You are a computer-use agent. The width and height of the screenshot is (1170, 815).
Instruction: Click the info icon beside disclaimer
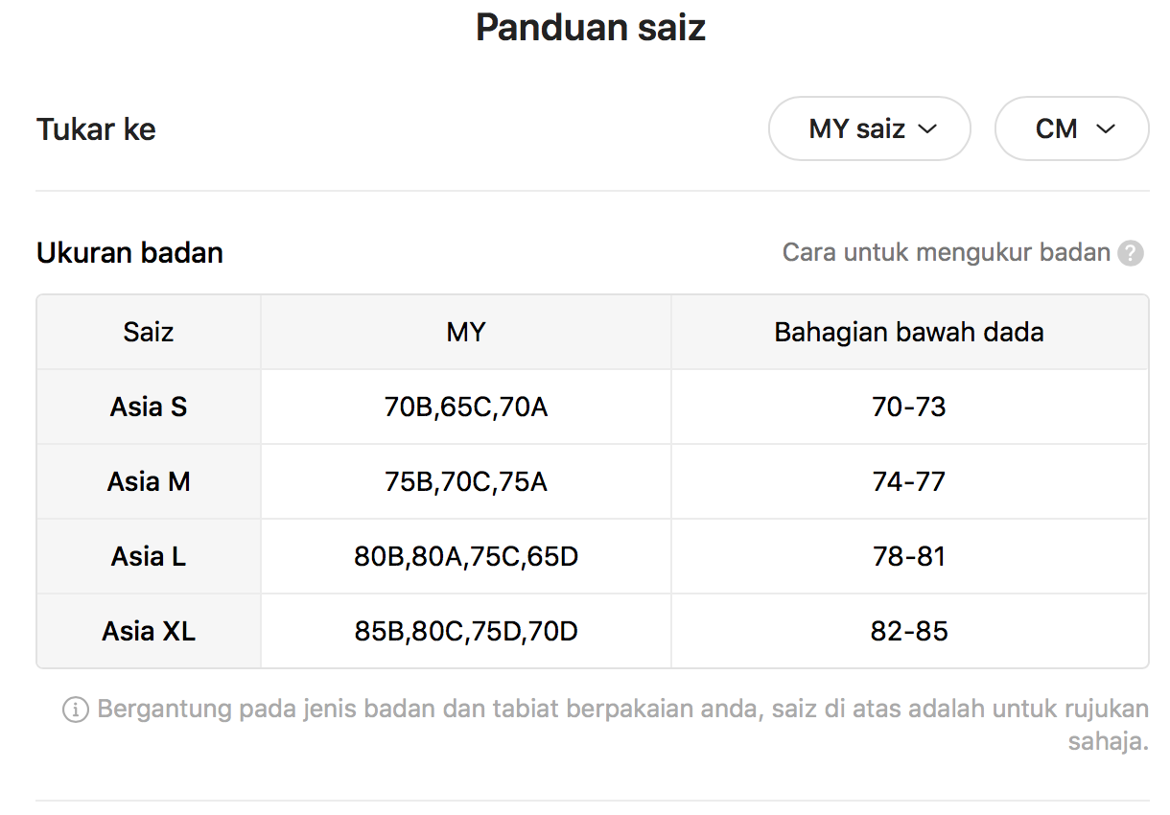(76, 710)
